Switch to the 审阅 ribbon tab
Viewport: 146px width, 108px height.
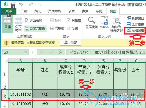[x=99, y=11]
